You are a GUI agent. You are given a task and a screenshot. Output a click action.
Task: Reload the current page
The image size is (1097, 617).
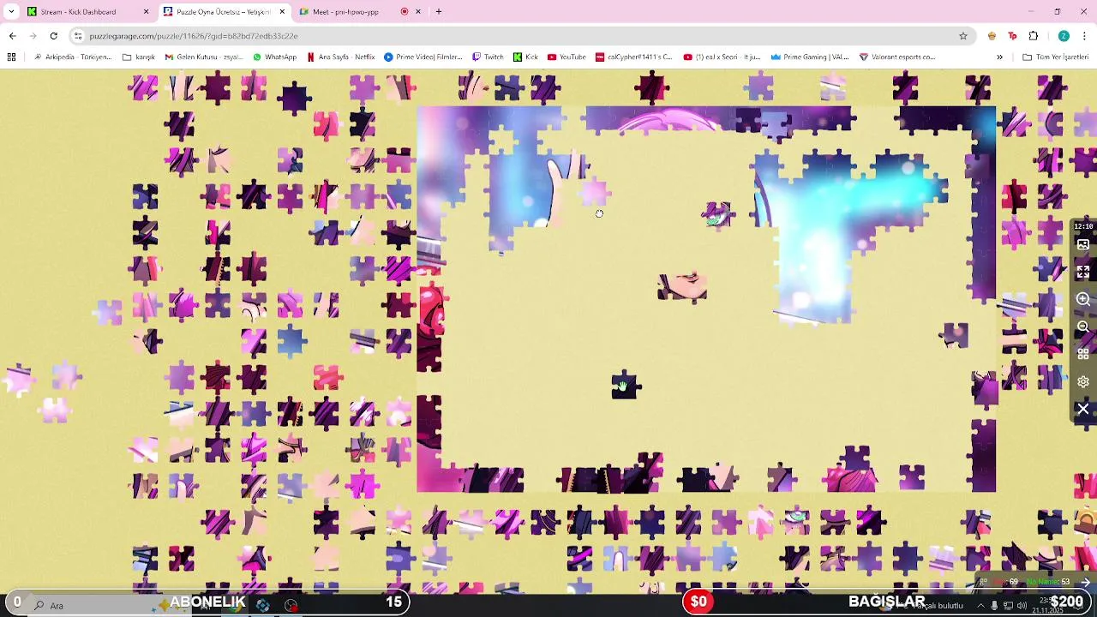tap(53, 36)
